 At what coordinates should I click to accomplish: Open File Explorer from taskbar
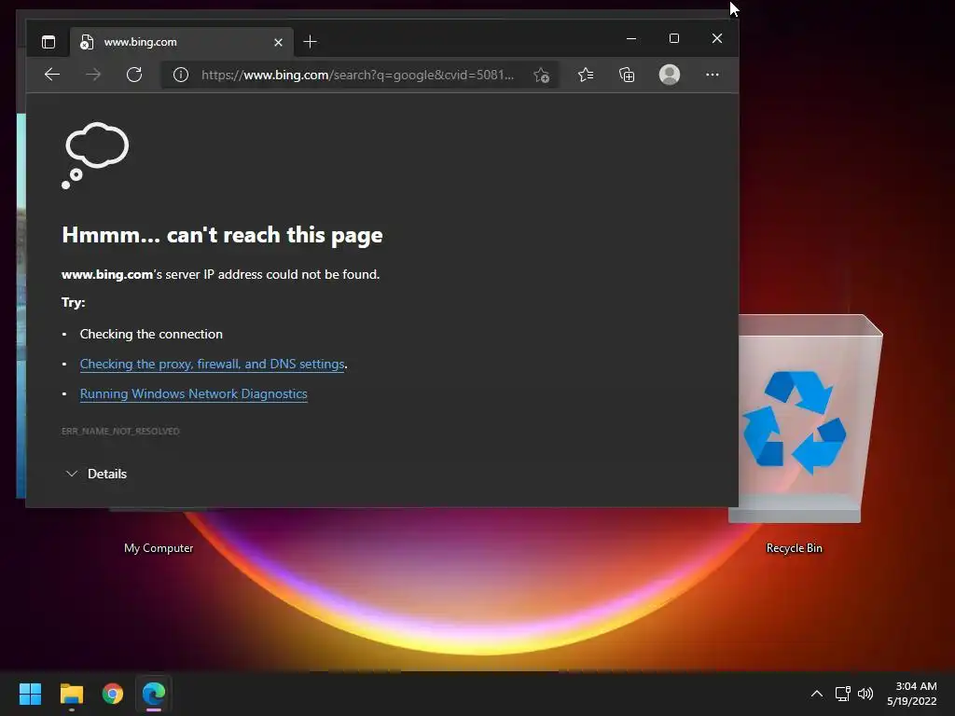[x=72, y=694]
